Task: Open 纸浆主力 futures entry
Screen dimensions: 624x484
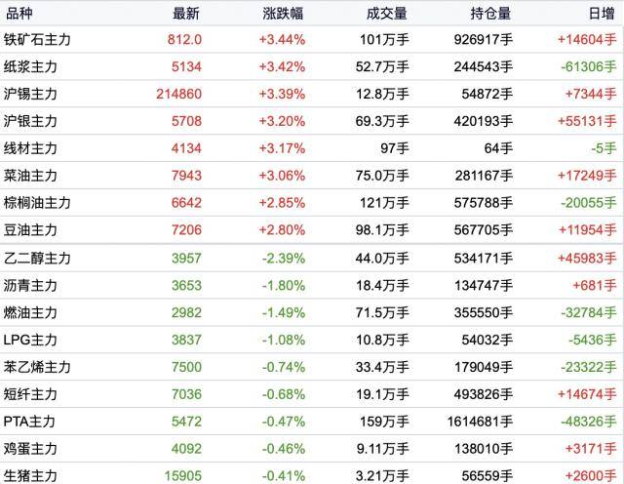Action: [x=312, y=66]
